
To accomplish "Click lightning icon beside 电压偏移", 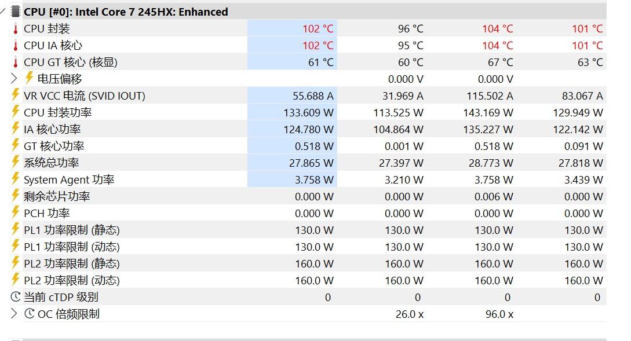I will [29, 78].
